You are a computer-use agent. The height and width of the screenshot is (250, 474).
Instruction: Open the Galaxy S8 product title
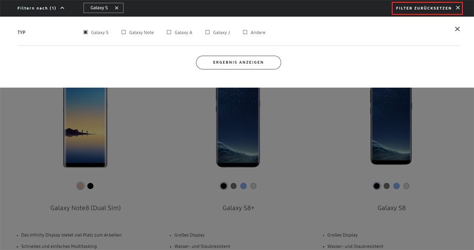pos(391,208)
